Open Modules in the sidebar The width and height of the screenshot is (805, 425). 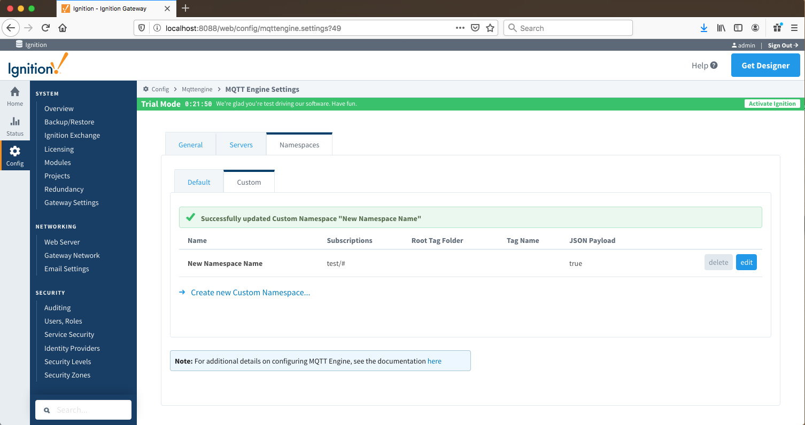[58, 162]
